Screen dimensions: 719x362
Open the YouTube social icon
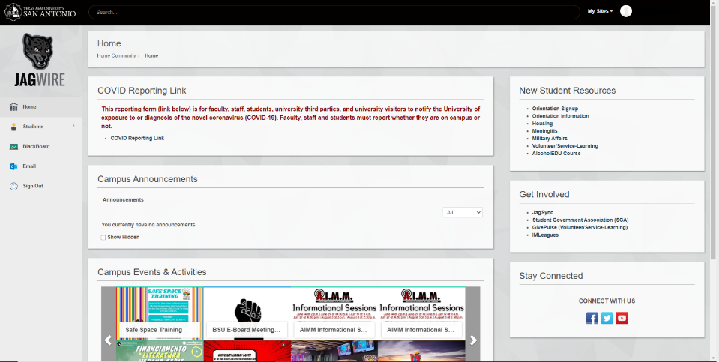(x=622, y=318)
